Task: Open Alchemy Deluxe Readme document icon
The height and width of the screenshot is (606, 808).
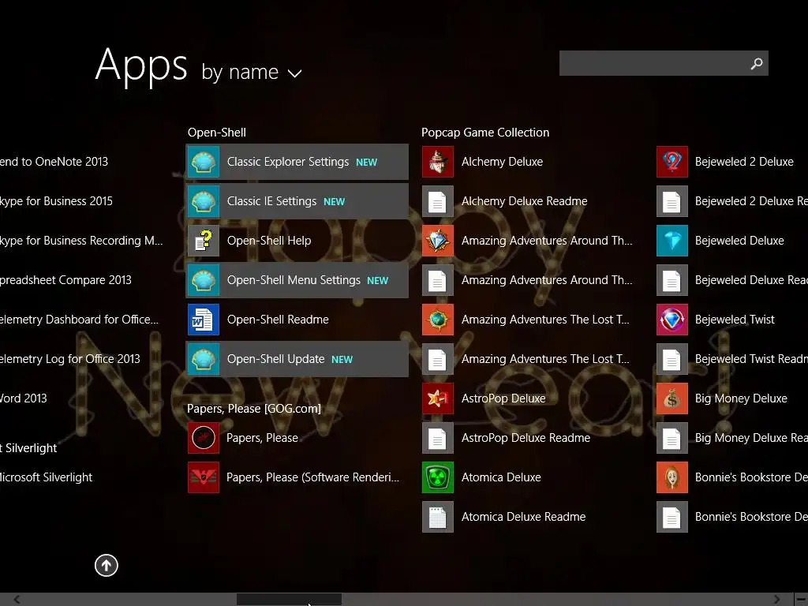Action: tap(438, 201)
